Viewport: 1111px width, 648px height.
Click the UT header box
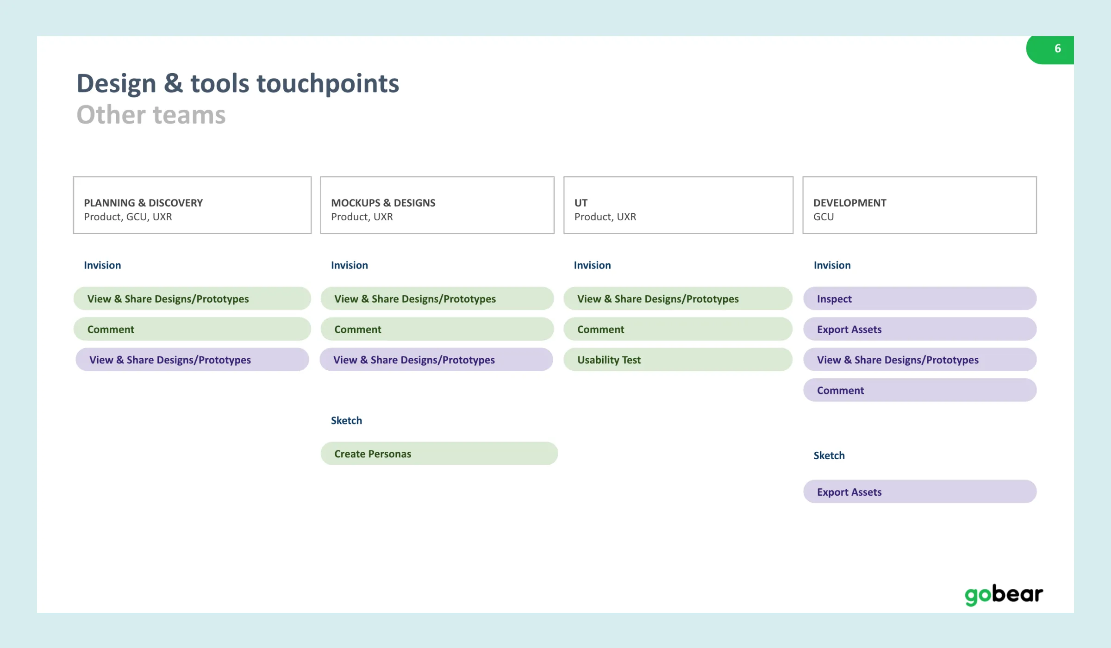tap(678, 205)
